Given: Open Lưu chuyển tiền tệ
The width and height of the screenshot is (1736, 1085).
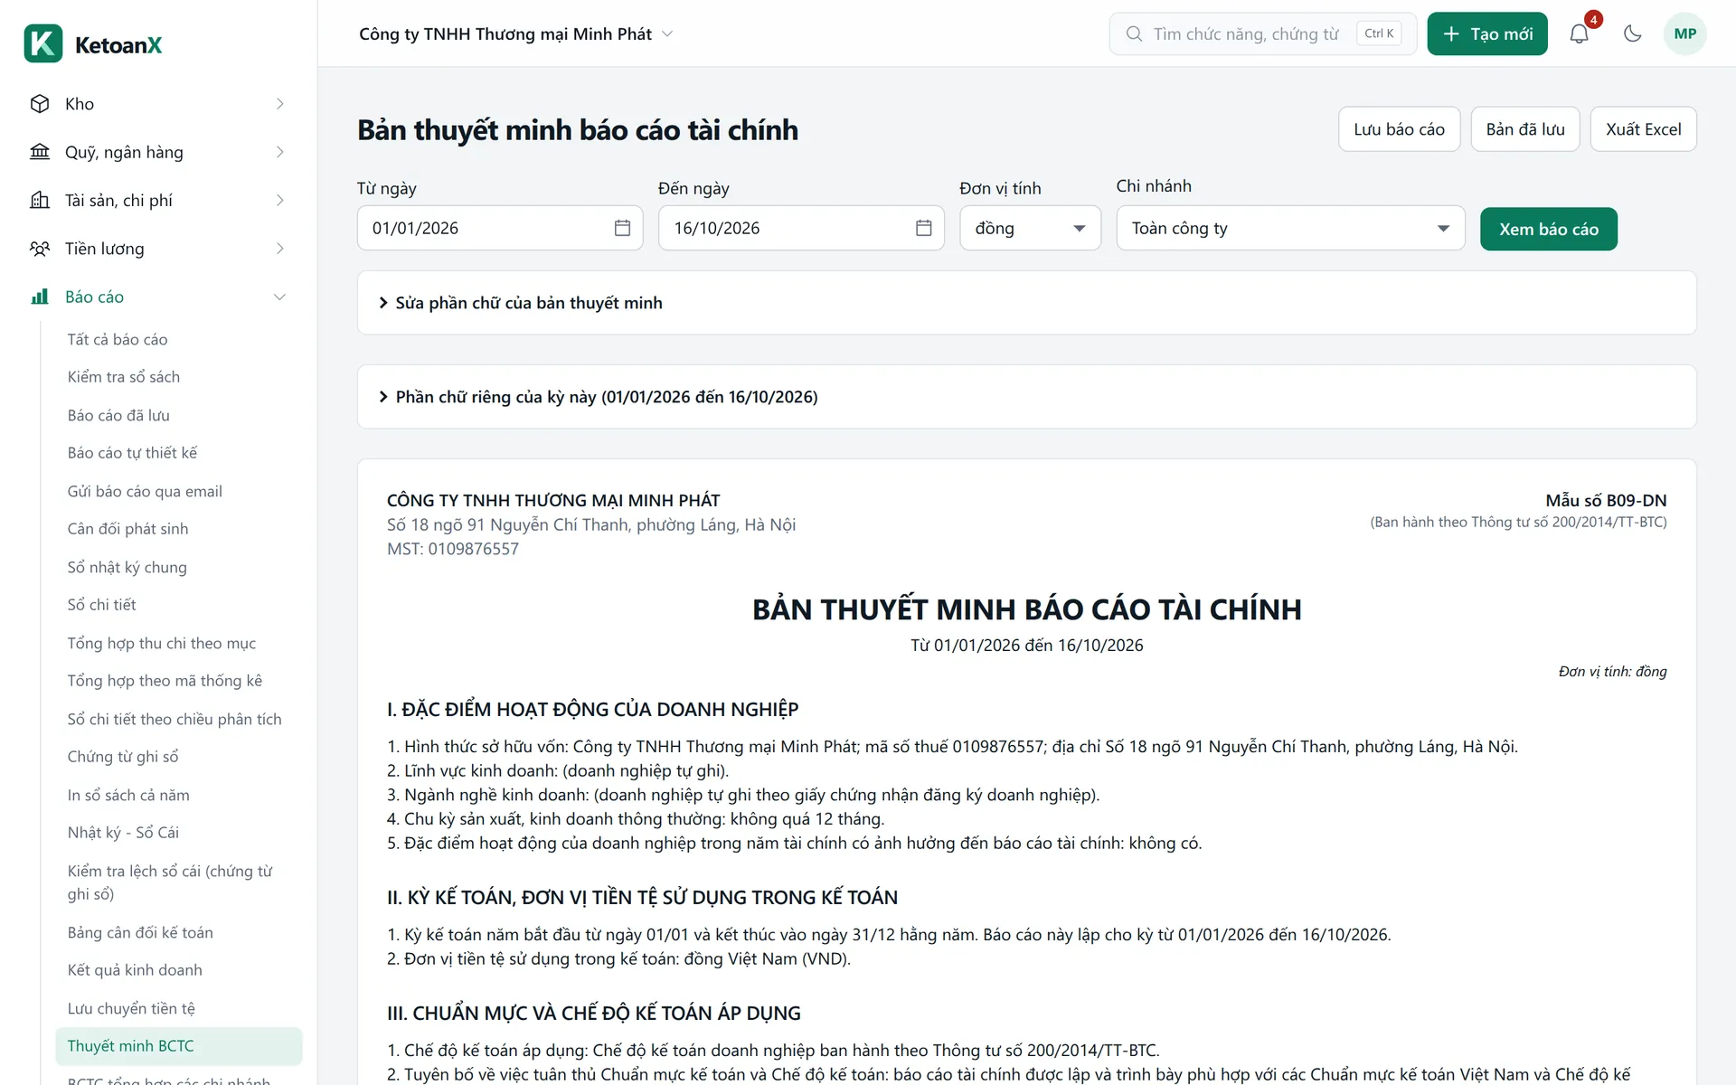Looking at the screenshot, I should pyautogui.click(x=131, y=1008).
